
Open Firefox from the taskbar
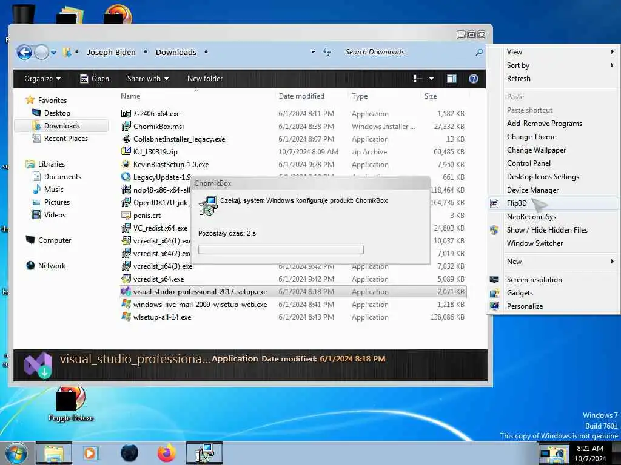166,453
